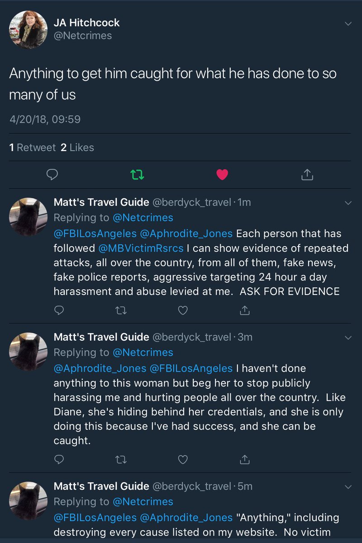Retweet the reply posted 1m ago
Image resolution: width=362 pixels, height=543 pixels.
pyautogui.click(x=120, y=310)
